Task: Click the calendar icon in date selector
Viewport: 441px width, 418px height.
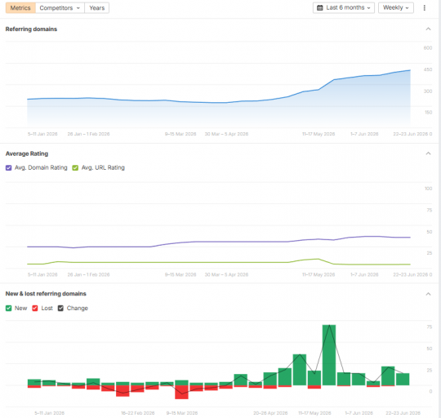Action: 320,7
